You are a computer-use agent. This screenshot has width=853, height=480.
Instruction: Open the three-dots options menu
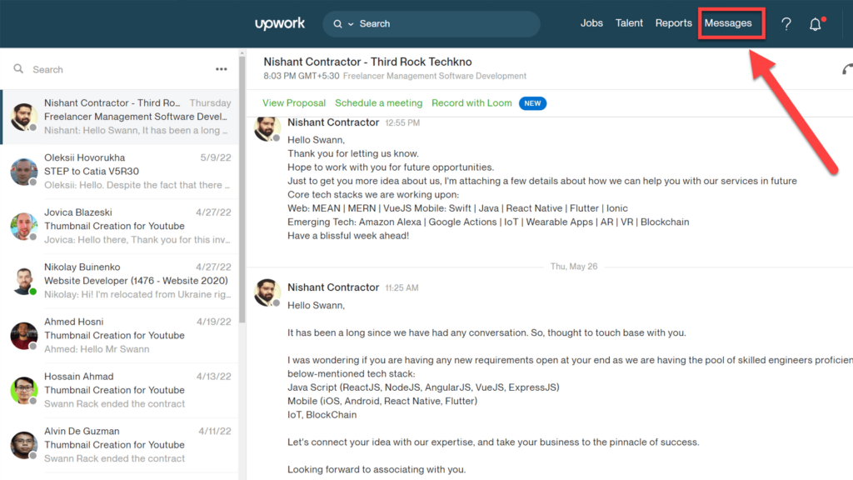pos(221,69)
